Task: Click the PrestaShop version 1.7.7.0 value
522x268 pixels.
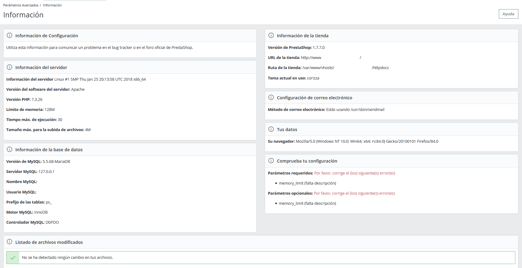Action: click(319, 48)
